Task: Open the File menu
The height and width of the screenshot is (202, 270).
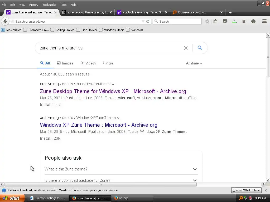Action: (x=4, y=5)
